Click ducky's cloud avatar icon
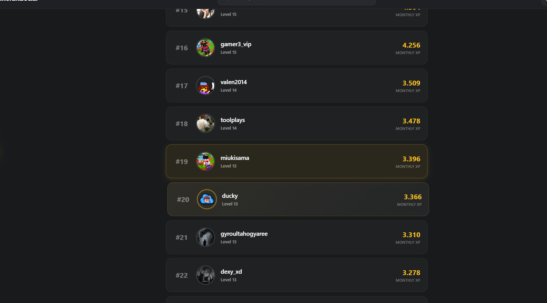Image resolution: width=547 pixels, height=303 pixels. pyautogui.click(x=207, y=199)
